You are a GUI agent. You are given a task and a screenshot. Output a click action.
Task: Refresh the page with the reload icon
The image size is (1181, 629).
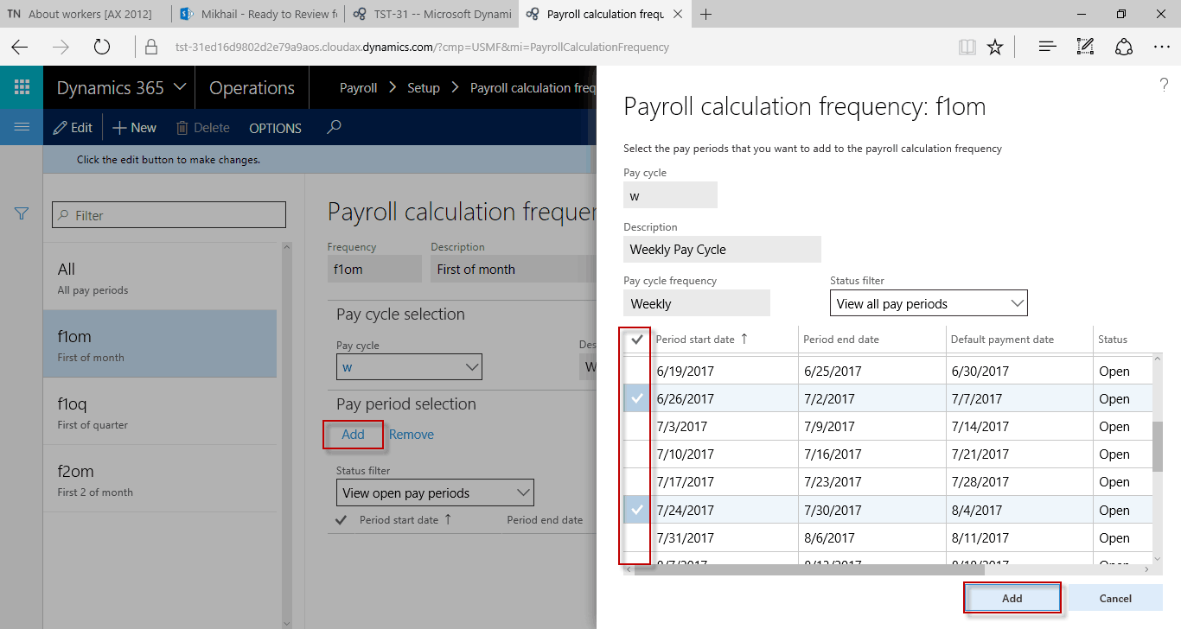point(101,48)
